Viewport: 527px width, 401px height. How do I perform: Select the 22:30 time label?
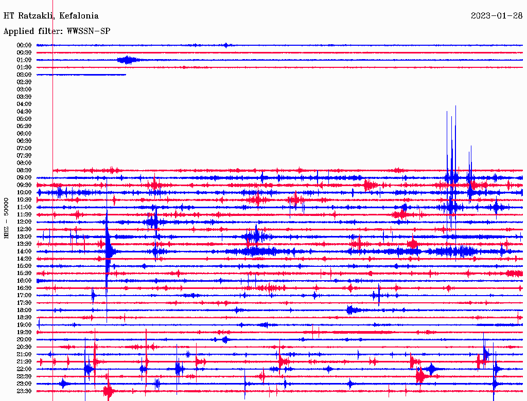tap(24, 376)
